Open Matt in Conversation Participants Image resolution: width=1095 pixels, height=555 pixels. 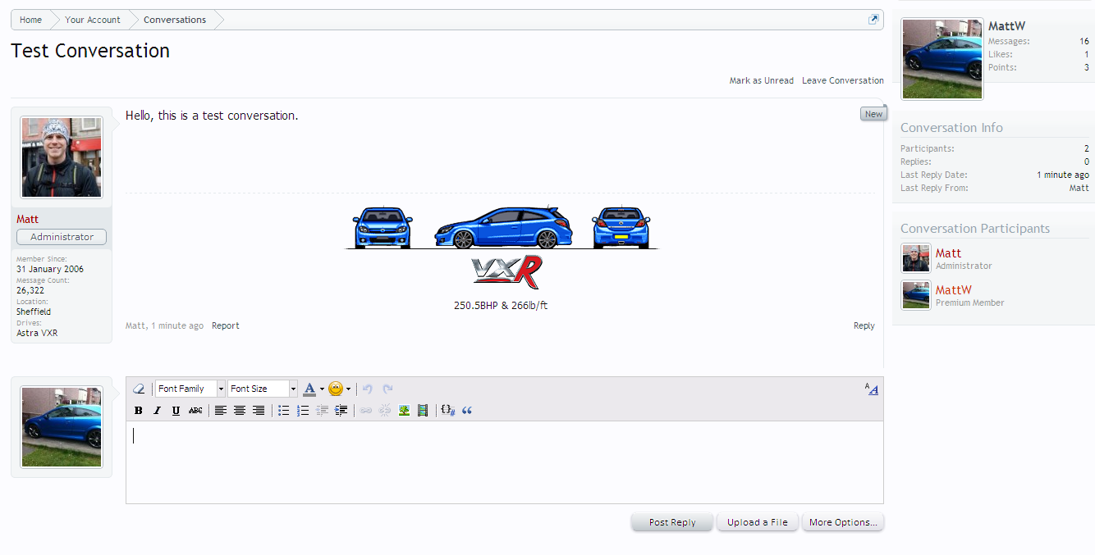[x=948, y=253]
